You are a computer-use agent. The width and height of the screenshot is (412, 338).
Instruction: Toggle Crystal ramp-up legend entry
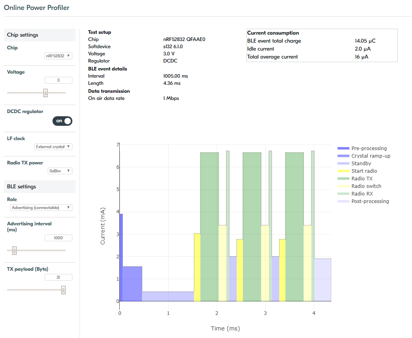(x=371, y=156)
